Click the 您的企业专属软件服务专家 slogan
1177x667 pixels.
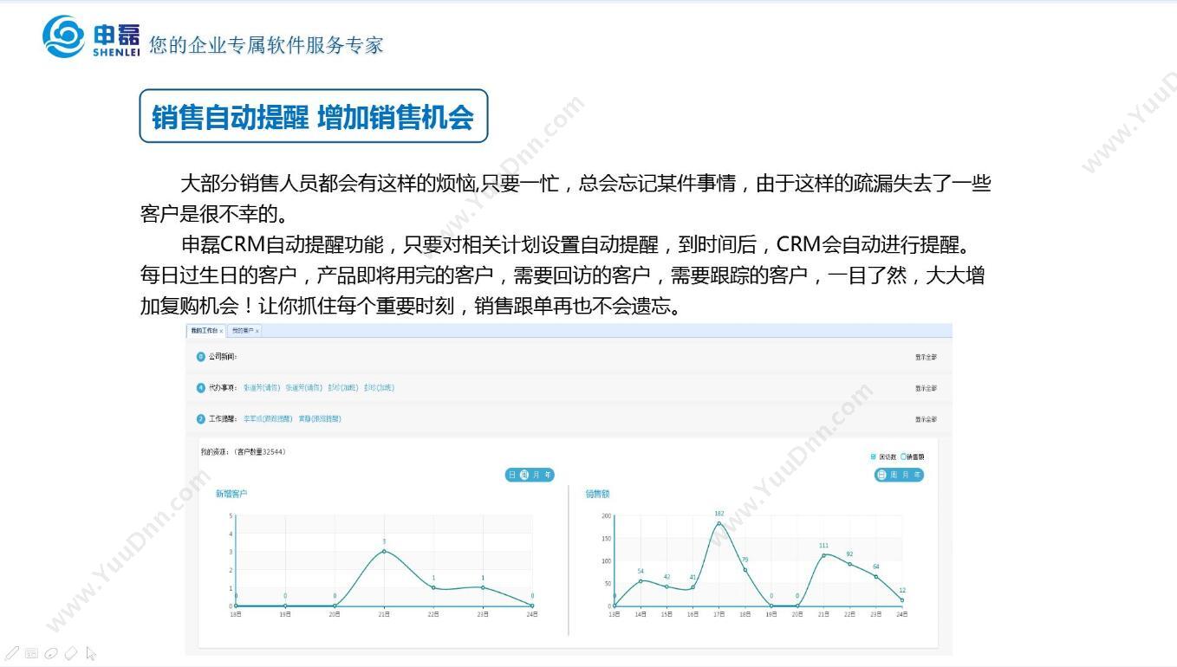coord(266,45)
